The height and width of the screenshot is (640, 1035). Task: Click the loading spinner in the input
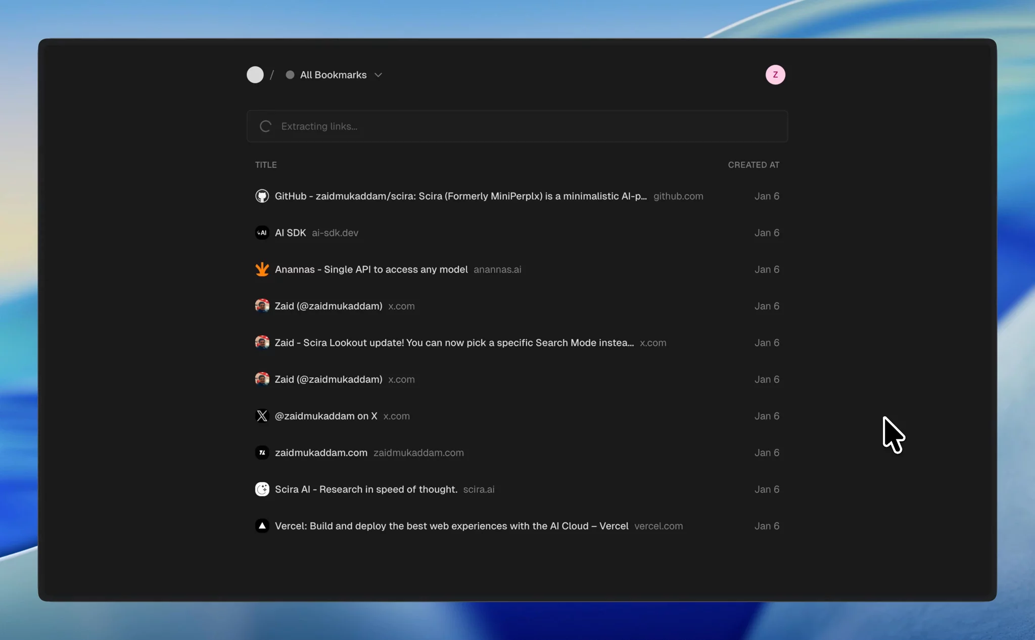[266, 126]
